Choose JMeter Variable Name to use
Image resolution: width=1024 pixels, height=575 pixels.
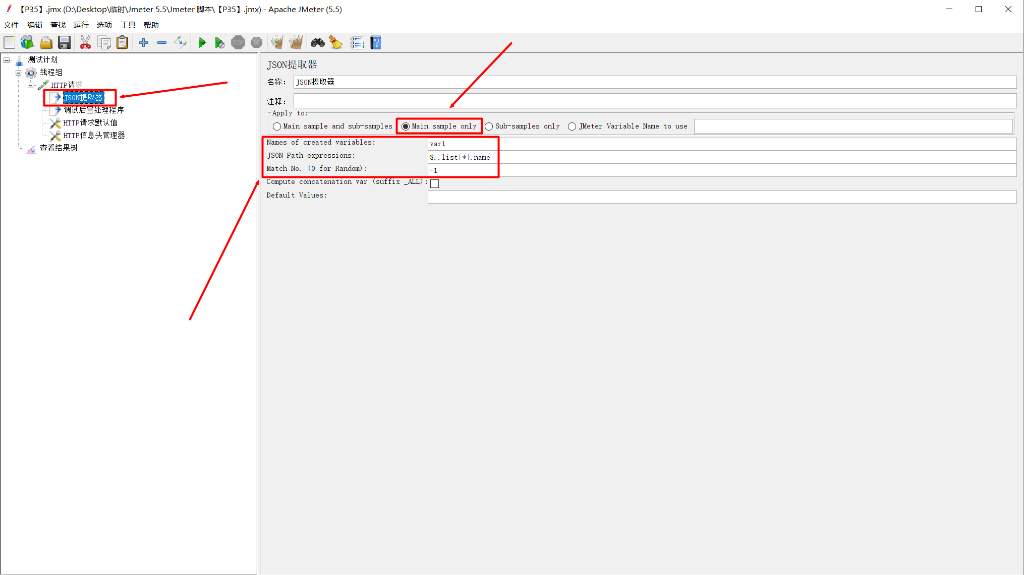click(x=572, y=126)
